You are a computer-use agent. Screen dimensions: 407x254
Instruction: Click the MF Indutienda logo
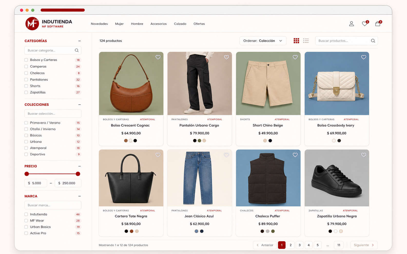(x=49, y=24)
